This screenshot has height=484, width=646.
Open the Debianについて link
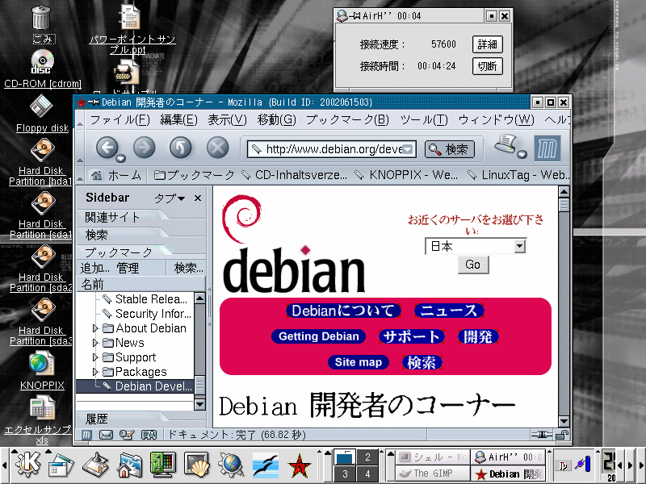[343, 311]
